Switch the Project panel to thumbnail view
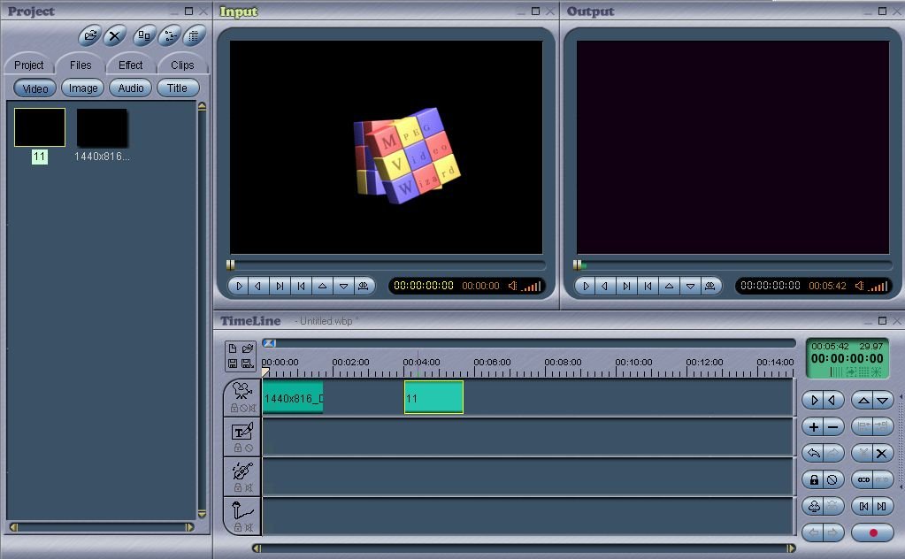Image resolution: width=905 pixels, height=559 pixels. tap(144, 36)
